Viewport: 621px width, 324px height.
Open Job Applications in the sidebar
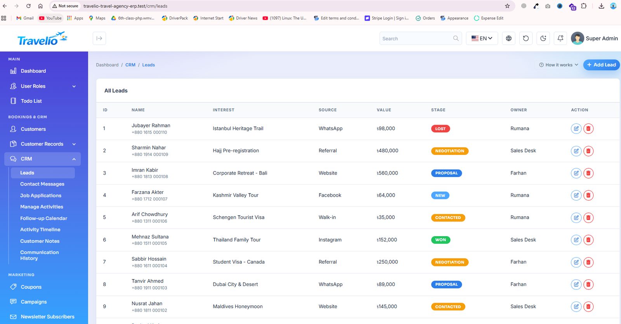click(x=41, y=195)
